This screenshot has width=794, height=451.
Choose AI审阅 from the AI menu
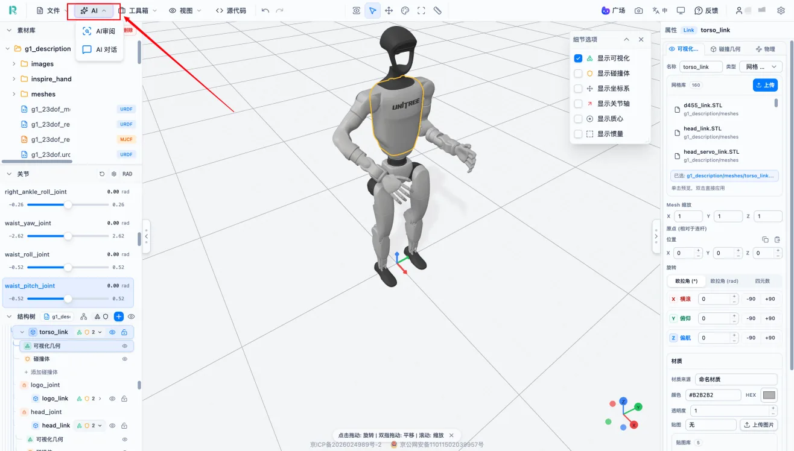point(100,31)
